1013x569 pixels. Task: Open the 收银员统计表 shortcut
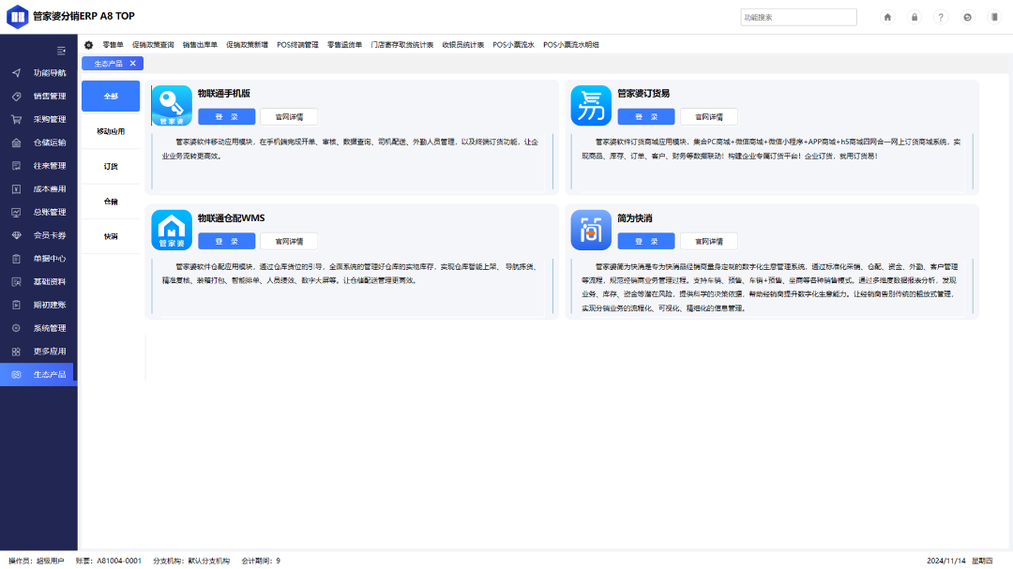(x=463, y=45)
